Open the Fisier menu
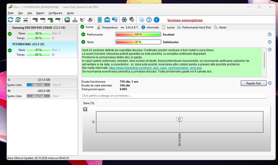The image size is (278, 165). 11,13
